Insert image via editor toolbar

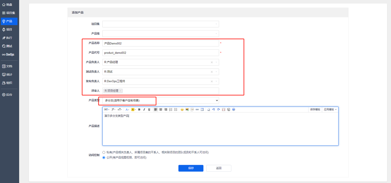[x=187, y=110]
